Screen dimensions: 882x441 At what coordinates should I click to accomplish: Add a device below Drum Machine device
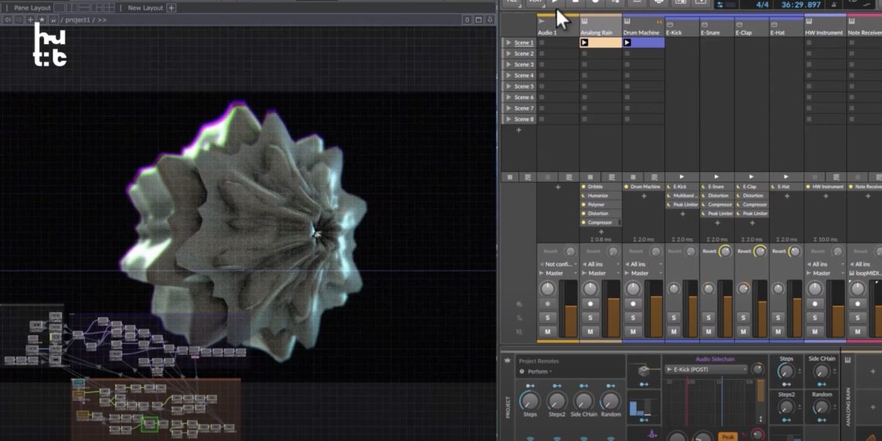point(643,197)
